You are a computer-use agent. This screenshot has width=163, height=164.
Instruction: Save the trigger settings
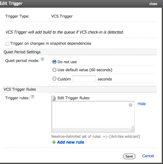(x=129, y=156)
